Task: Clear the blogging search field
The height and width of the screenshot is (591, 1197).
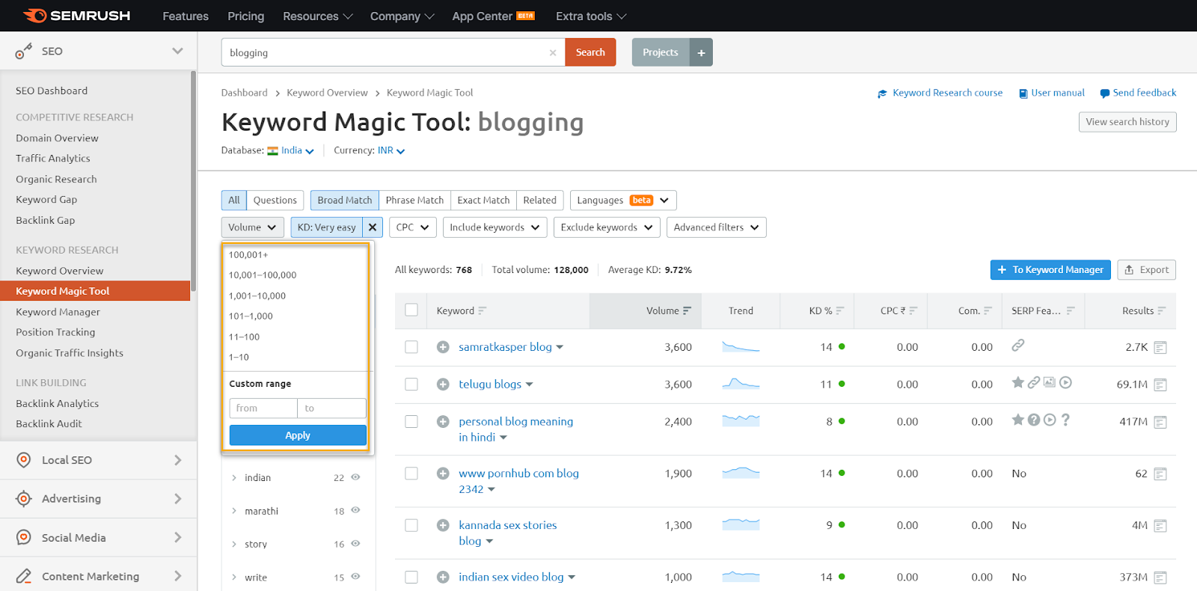Action: coord(552,52)
